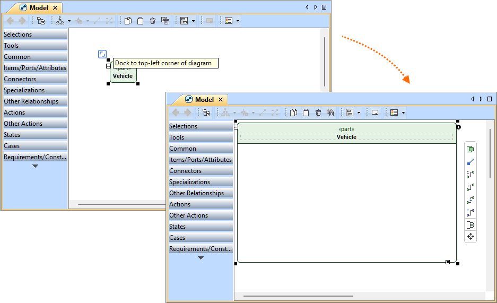Click the horizontal scrollbar in the front diagram
This screenshot has height=303, width=497.
(x=298, y=296)
